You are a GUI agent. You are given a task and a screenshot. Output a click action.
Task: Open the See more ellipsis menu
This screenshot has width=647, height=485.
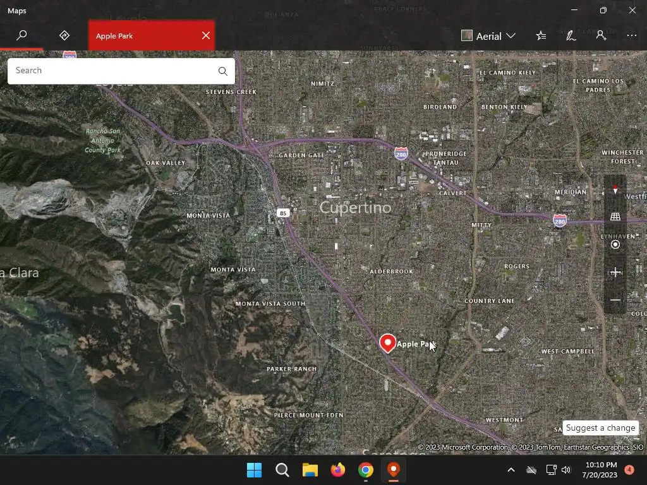click(632, 35)
